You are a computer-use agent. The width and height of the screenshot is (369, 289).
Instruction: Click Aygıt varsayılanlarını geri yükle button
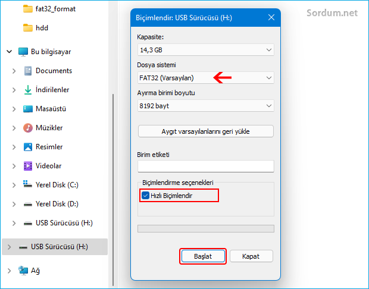[x=206, y=131]
